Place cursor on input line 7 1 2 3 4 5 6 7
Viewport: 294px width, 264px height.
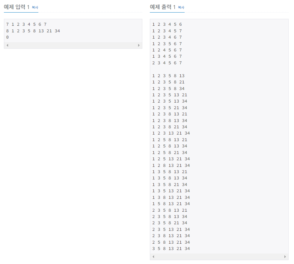click(26, 24)
